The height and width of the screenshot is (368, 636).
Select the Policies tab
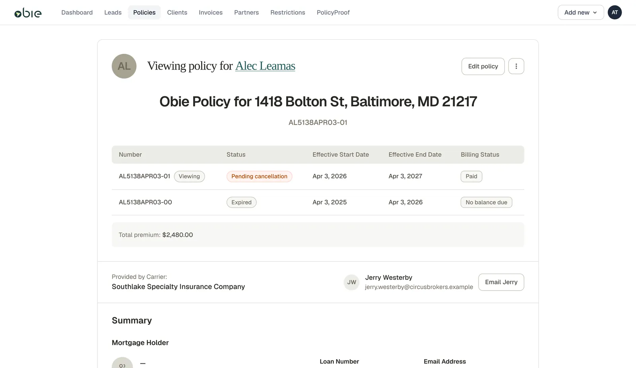pyautogui.click(x=144, y=12)
